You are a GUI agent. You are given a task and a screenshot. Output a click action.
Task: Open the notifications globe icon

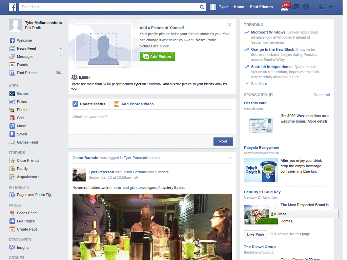[306, 7]
